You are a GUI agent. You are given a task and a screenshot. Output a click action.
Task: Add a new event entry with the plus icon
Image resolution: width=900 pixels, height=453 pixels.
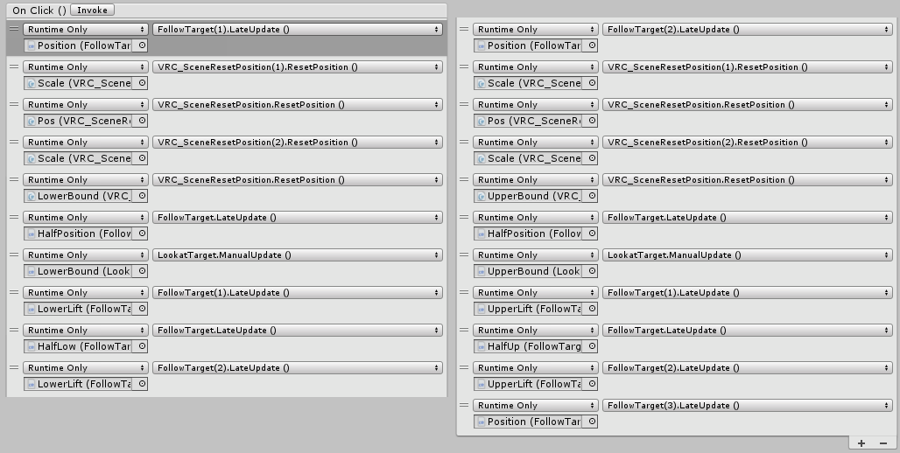point(861,443)
